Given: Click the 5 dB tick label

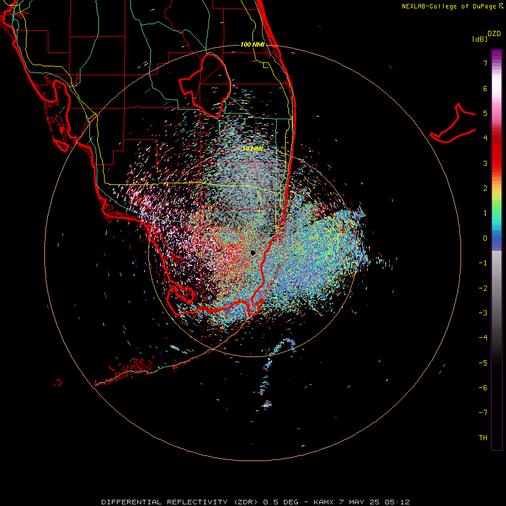Looking at the screenshot, I should click(x=485, y=113).
